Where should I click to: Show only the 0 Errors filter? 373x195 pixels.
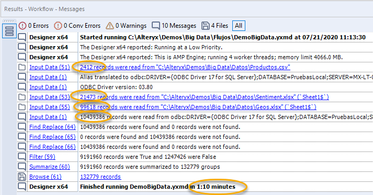(x=33, y=26)
